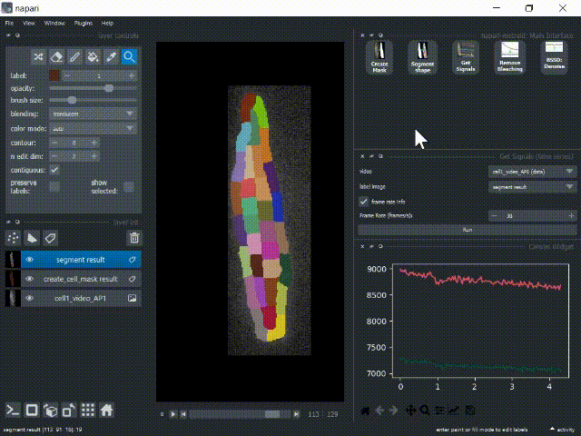Image resolution: width=581 pixels, height=436 pixels.
Task: Open the BSSD Denoise tool
Action: 554,57
